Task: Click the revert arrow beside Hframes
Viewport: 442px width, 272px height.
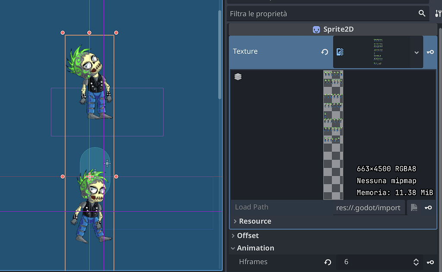Action: point(327,262)
